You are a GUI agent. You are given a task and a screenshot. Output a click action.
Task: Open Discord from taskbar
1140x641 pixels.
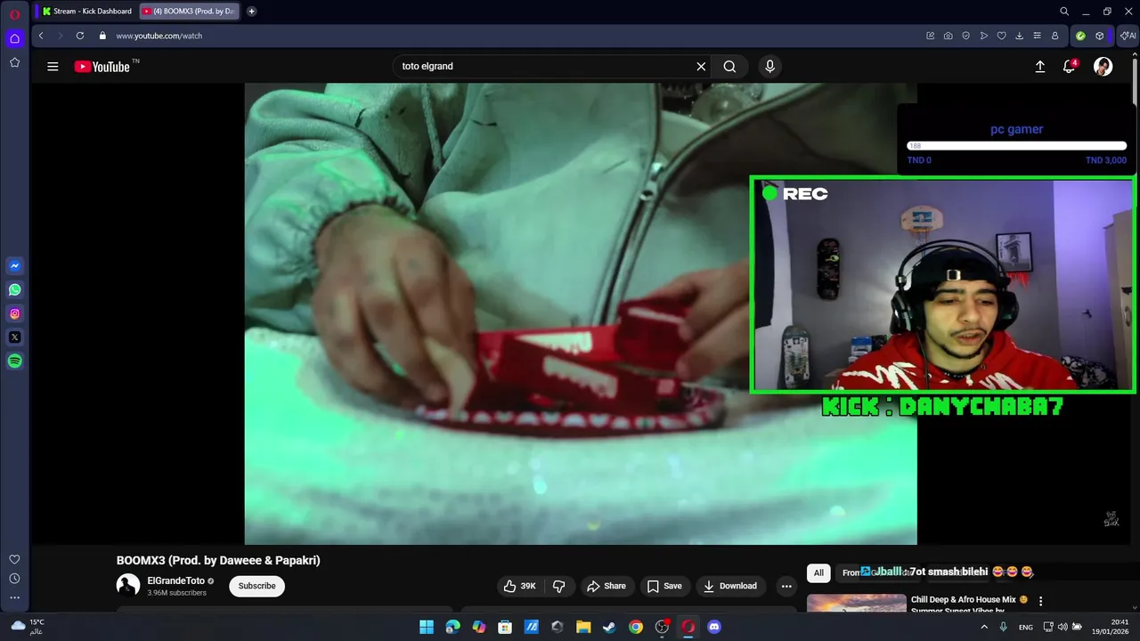pyautogui.click(x=713, y=627)
